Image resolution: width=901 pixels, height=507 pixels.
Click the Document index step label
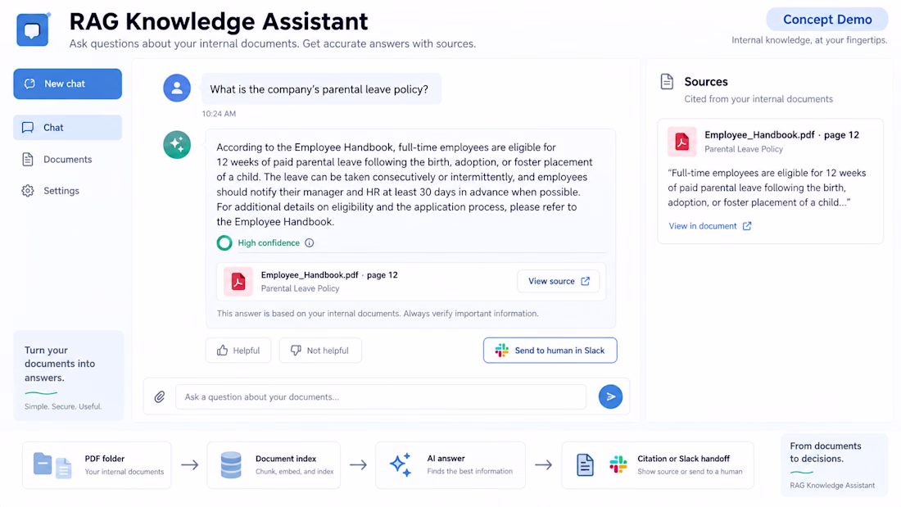(286, 459)
